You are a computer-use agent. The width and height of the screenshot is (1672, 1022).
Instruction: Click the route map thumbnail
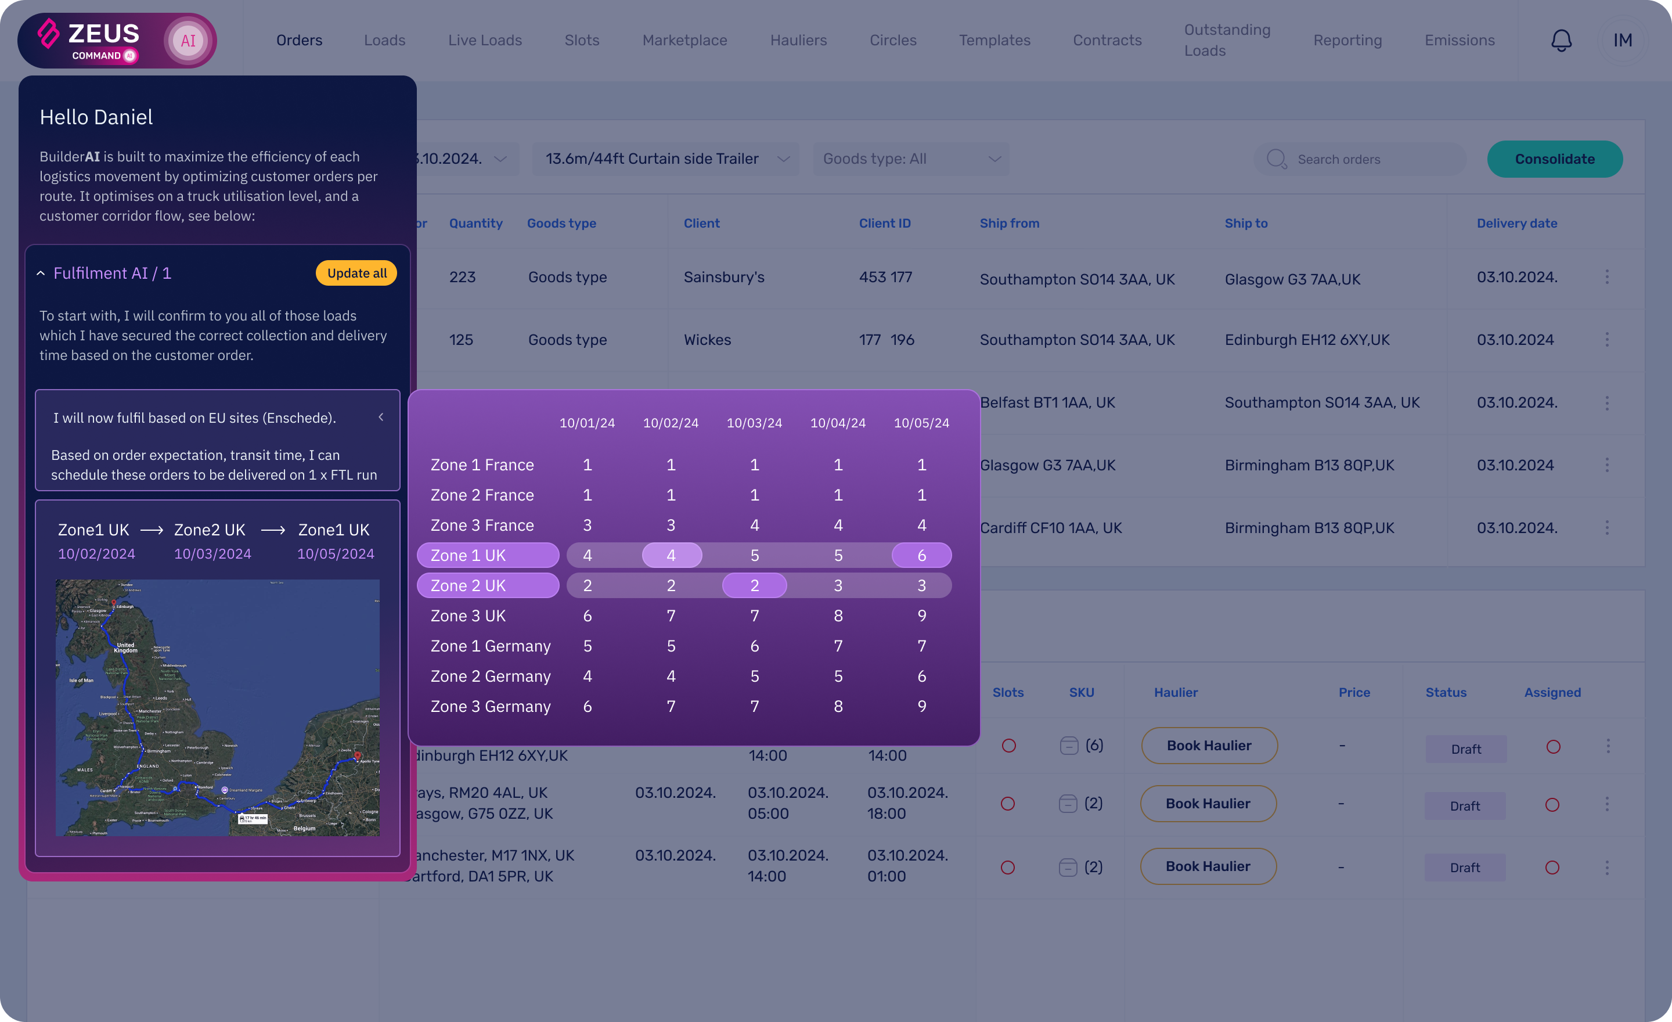click(x=217, y=707)
